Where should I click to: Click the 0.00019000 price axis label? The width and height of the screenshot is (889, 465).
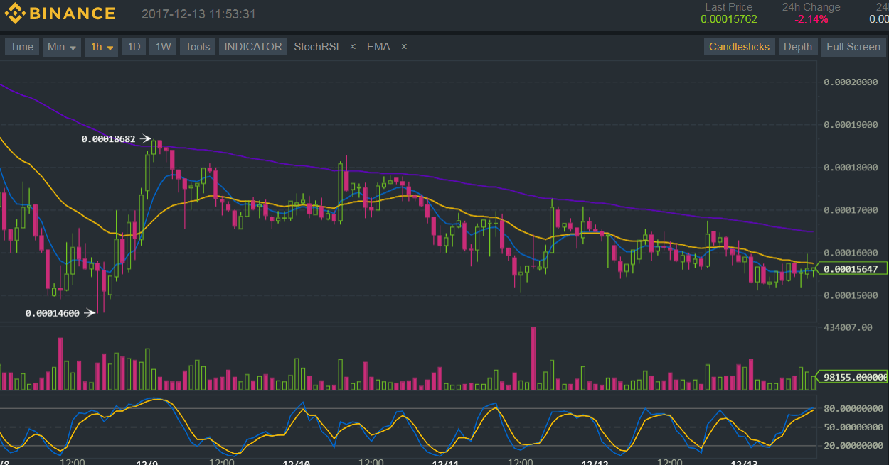point(851,125)
